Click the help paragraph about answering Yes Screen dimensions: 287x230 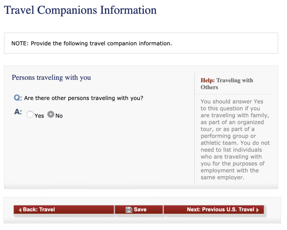click(235, 139)
